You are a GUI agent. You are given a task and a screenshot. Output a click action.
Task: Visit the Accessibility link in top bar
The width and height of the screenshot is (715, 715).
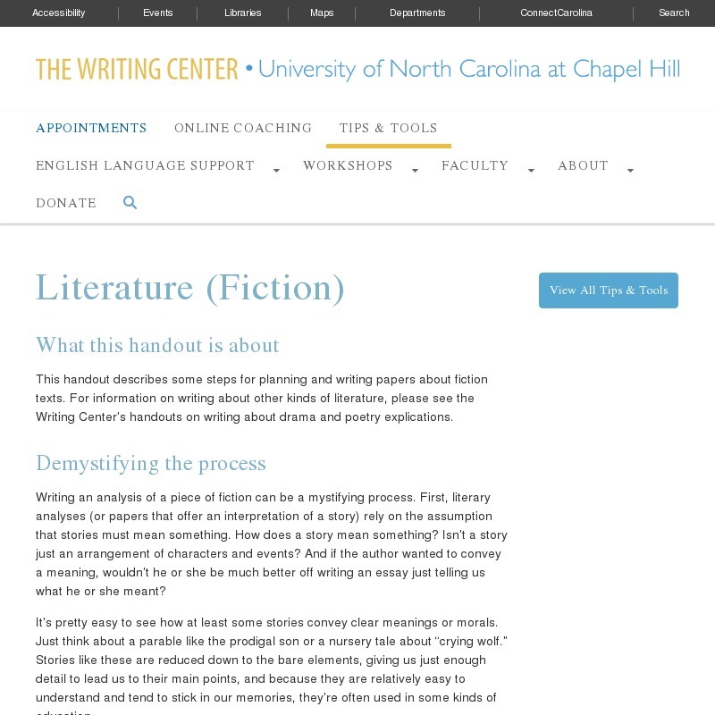click(59, 13)
